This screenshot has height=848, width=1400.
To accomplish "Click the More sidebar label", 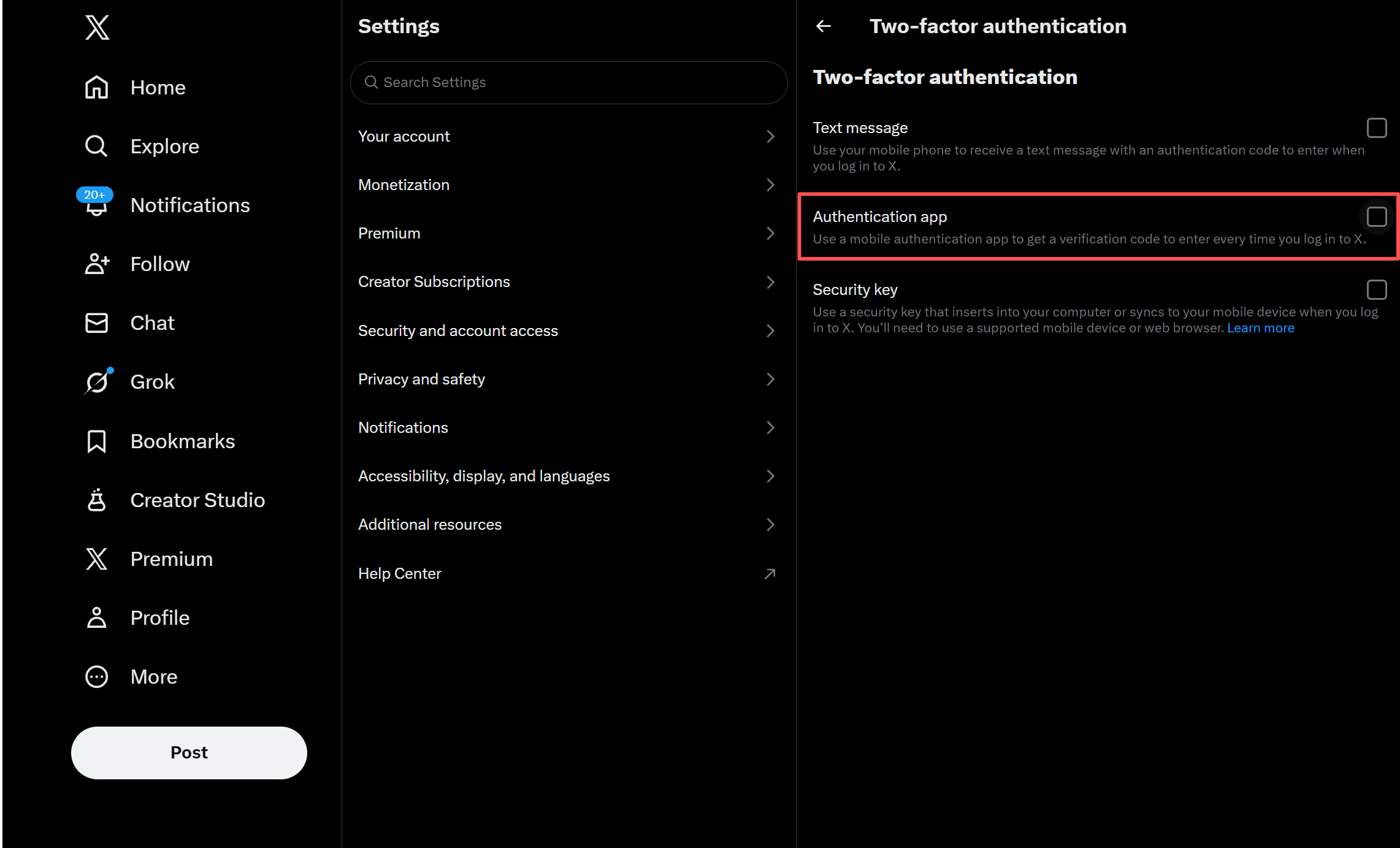I will (x=154, y=676).
